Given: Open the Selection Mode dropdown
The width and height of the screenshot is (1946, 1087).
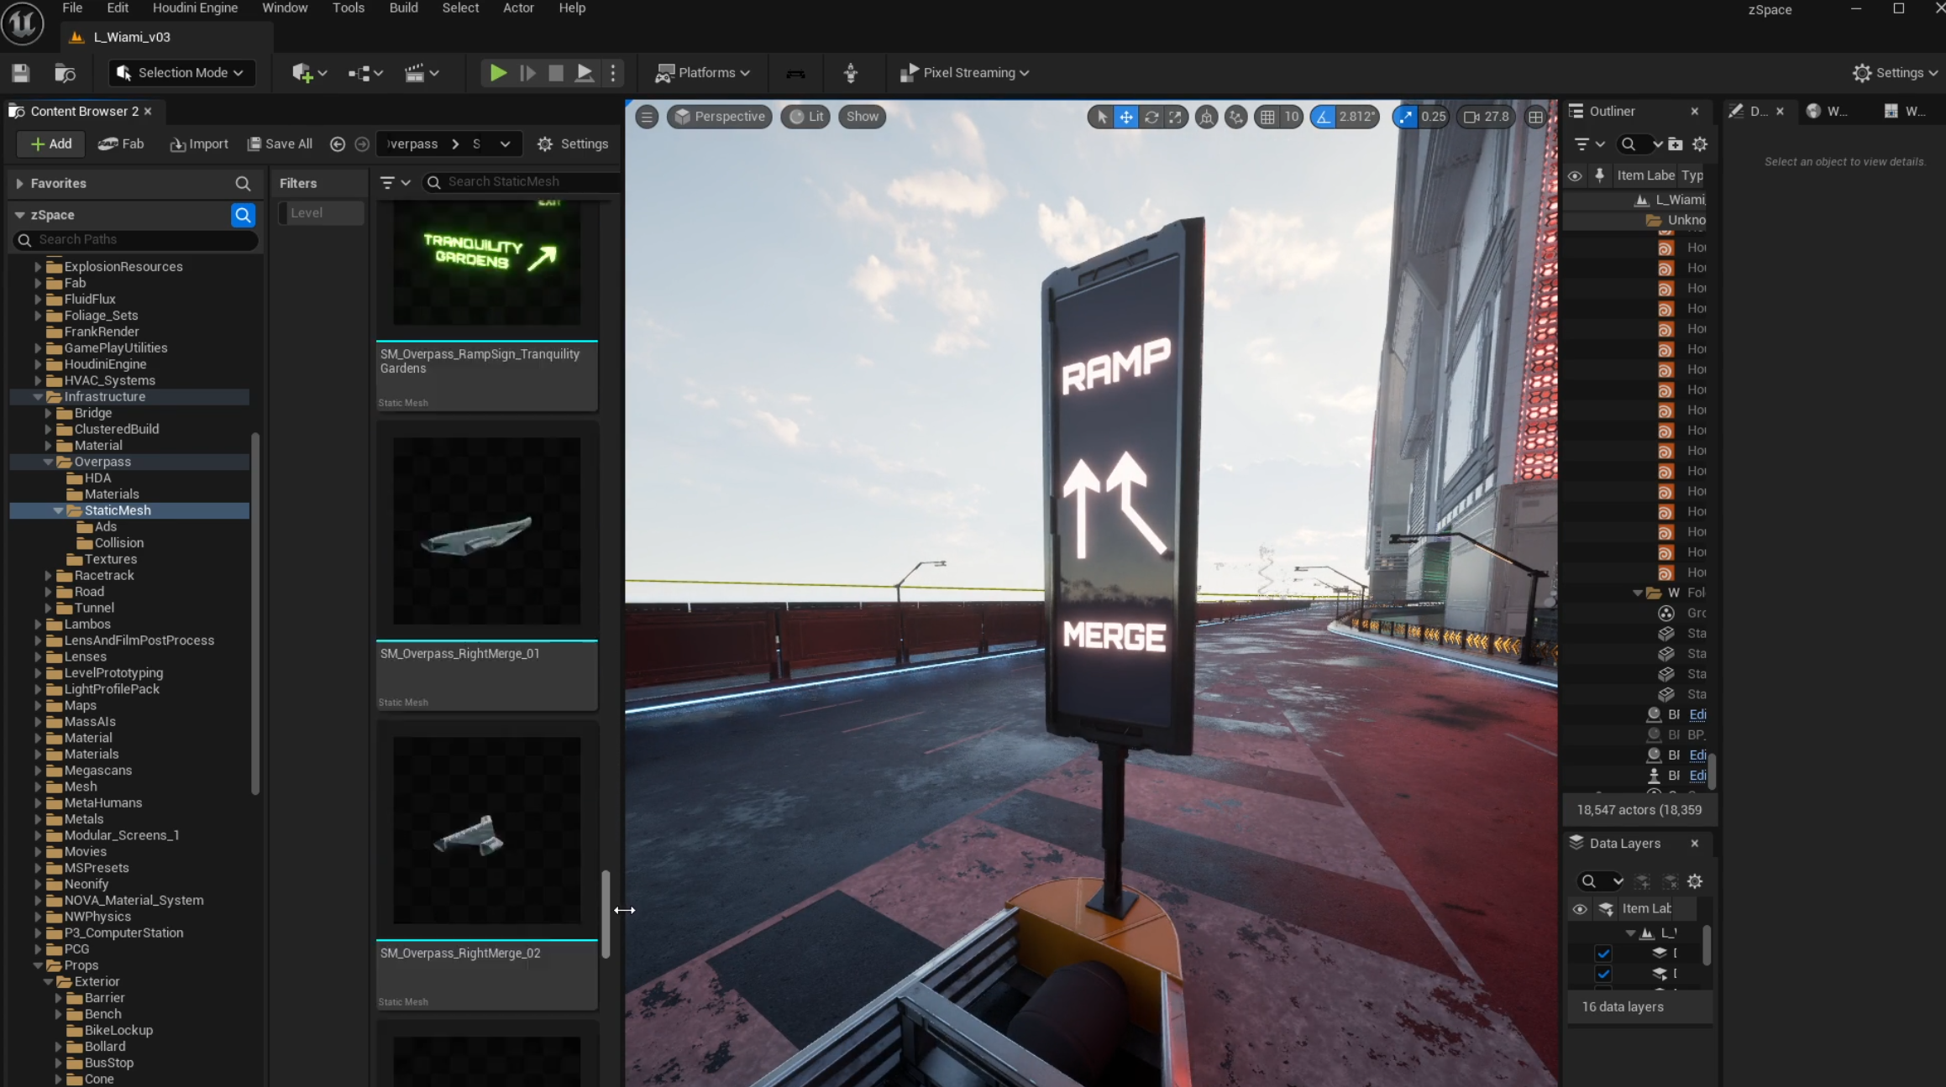Looking at the screenshot, I should click(181, 73).
